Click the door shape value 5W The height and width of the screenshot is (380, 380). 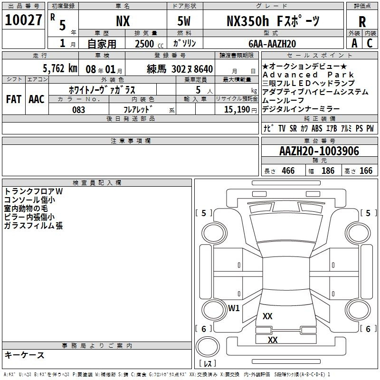pyautogui.click(x=184, y=21)
